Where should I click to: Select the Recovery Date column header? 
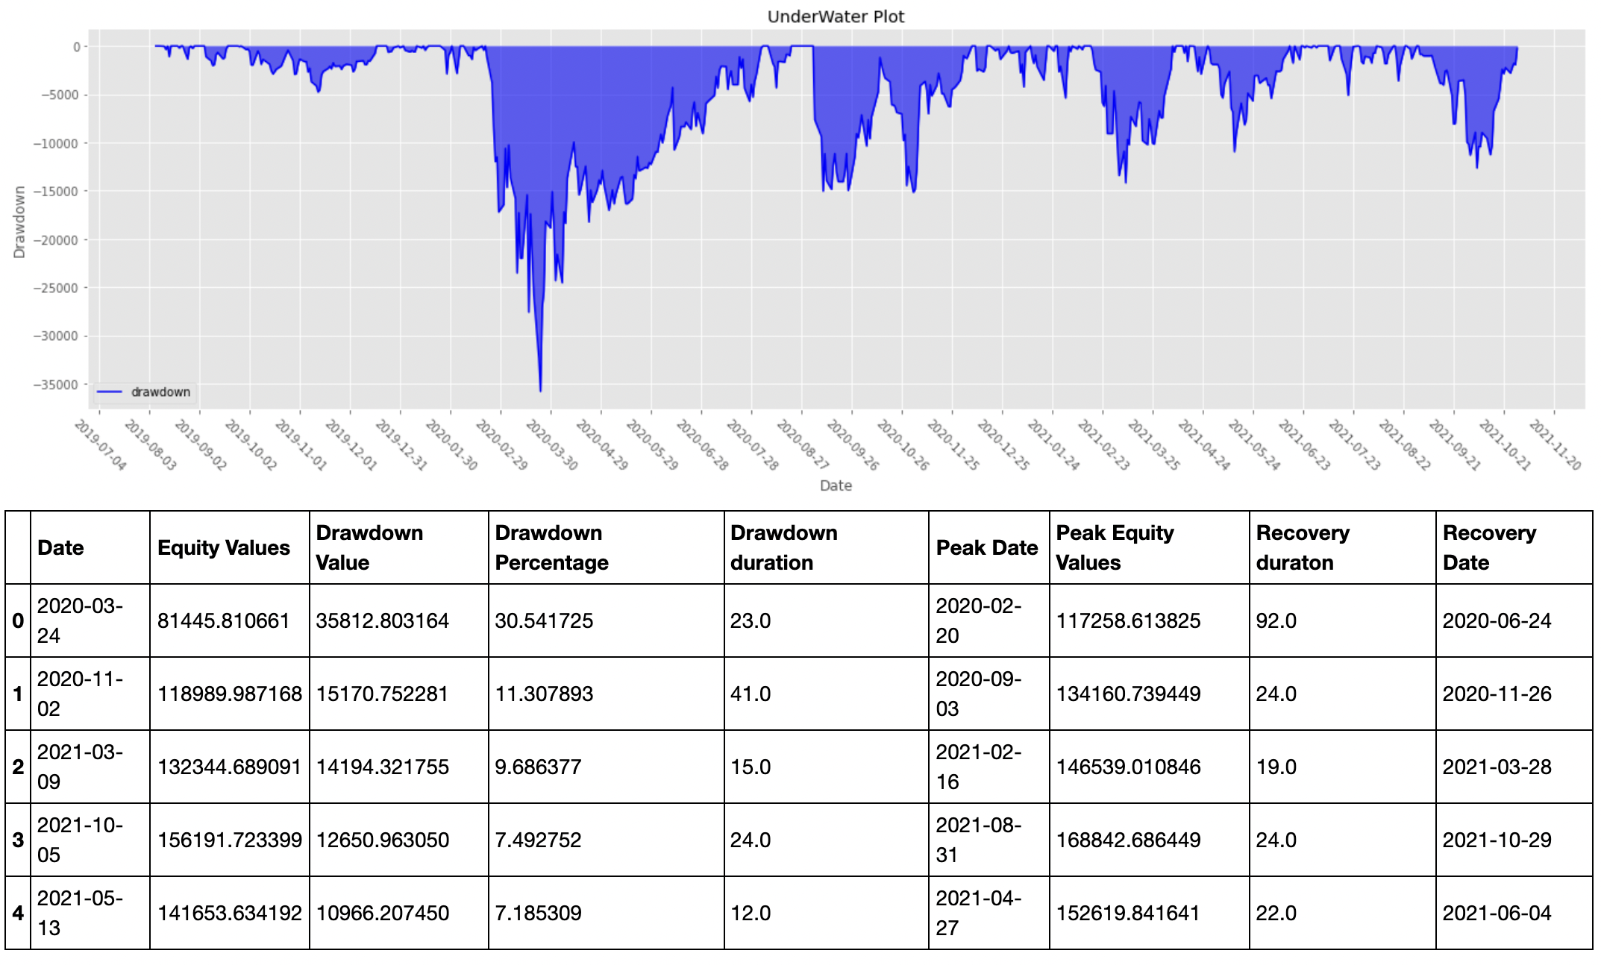coord(1488,547)
